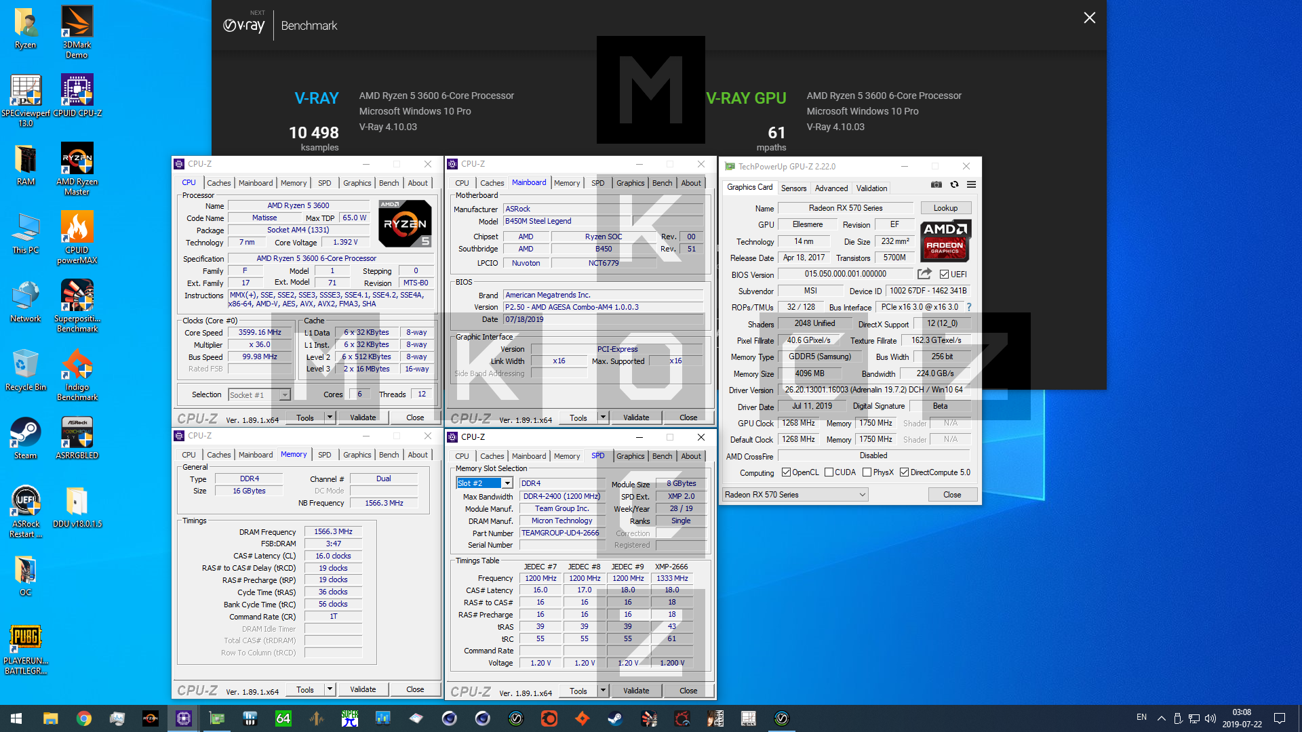Open the Steam taskbar icon
The height and width of the screenshot is (732, 1302).
[x=615, y=718]
